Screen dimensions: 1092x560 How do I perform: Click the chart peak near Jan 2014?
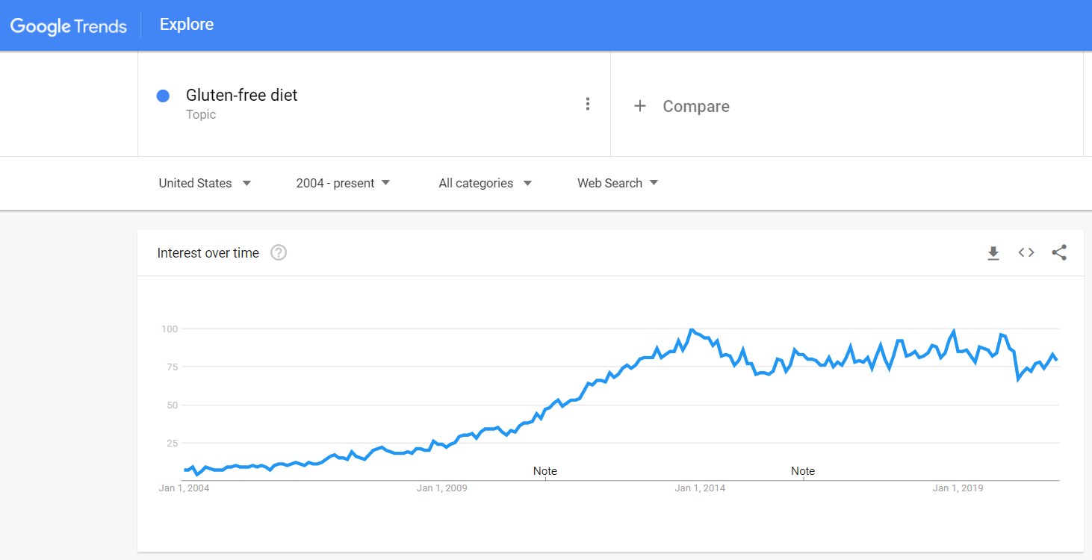(692, 329)
